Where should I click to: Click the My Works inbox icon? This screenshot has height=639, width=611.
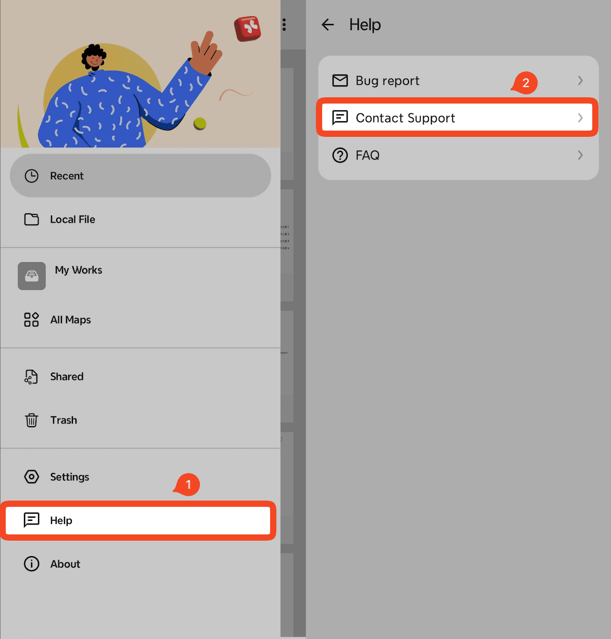[x=32, y=276]
